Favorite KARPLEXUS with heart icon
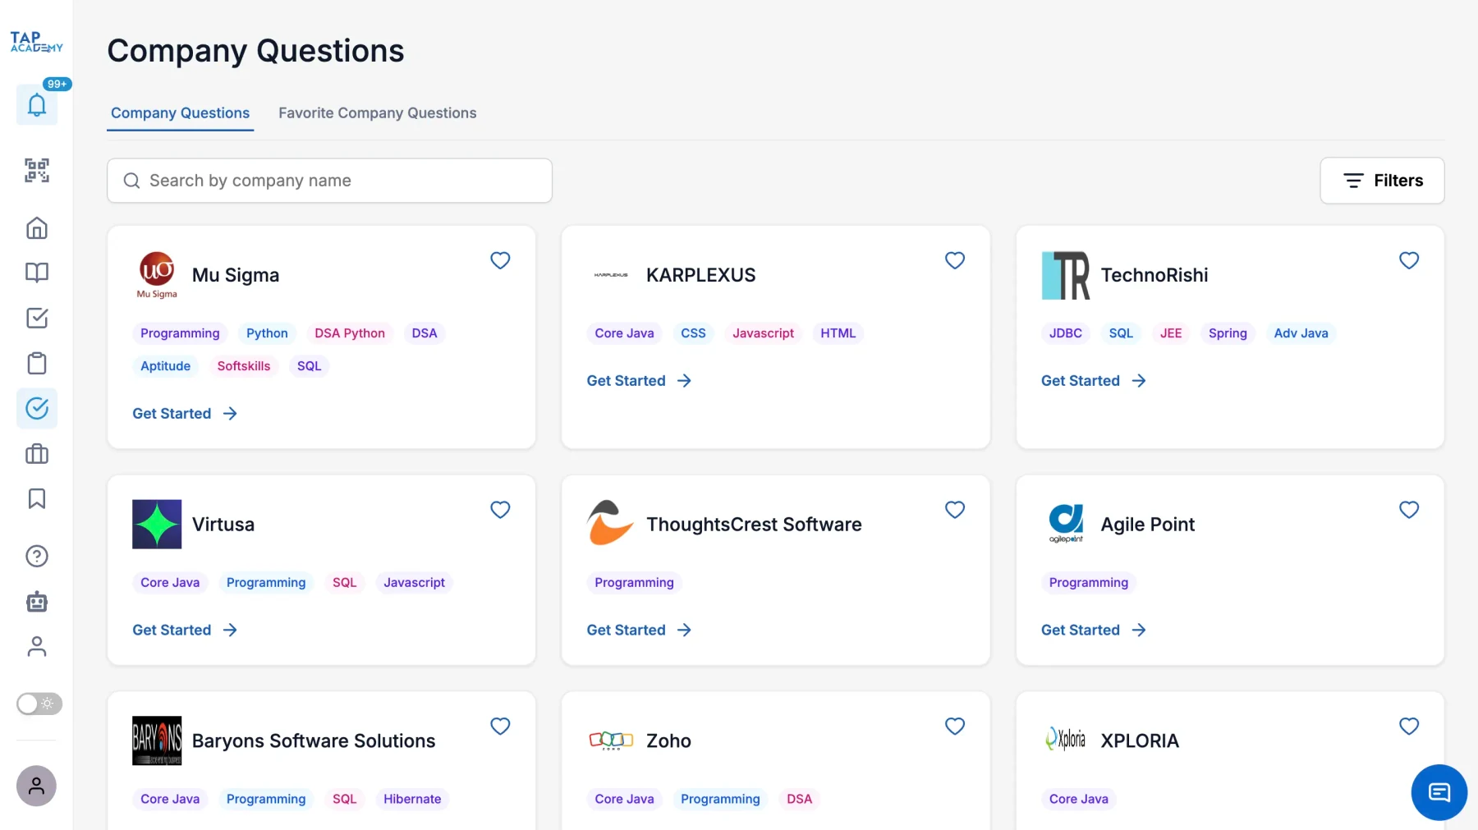The height and width of the screenshot is (830, 1478). pos(955,260)
